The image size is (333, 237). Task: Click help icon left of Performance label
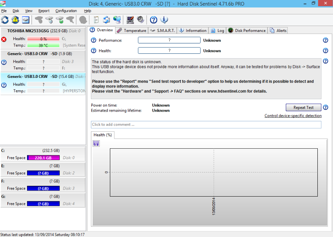[94, 40]
